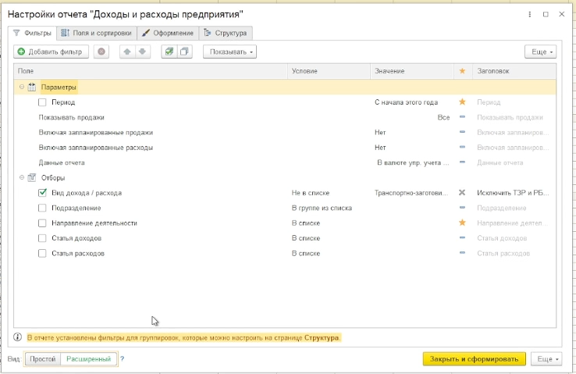
Task: Switch to Структура tab
Action: coord(226,33)
